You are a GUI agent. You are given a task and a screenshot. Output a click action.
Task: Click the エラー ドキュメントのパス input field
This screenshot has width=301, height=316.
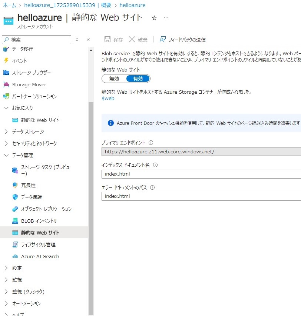point(201,196)
